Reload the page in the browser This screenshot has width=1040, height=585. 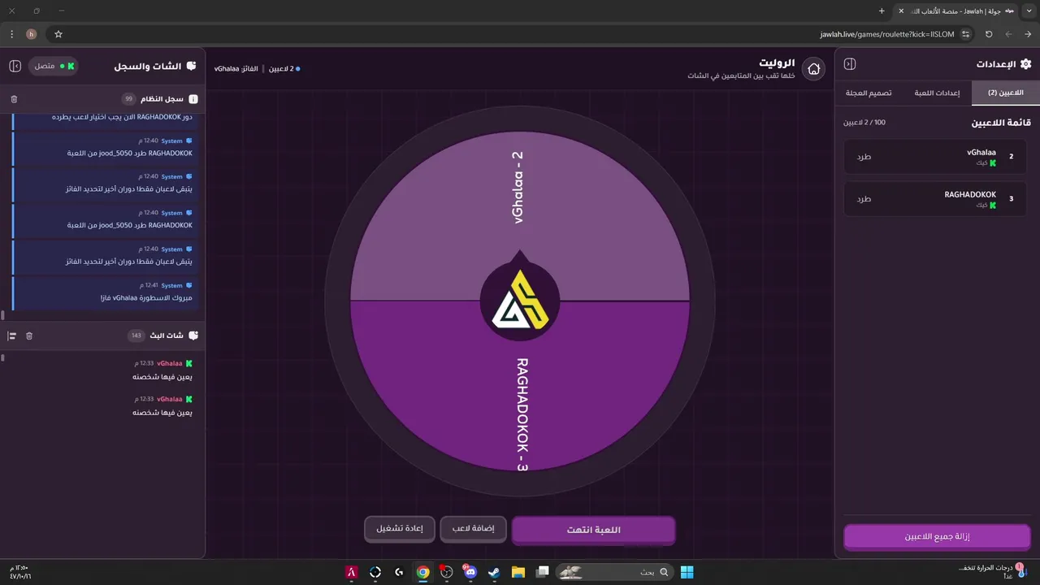click(x=989, y=34)
